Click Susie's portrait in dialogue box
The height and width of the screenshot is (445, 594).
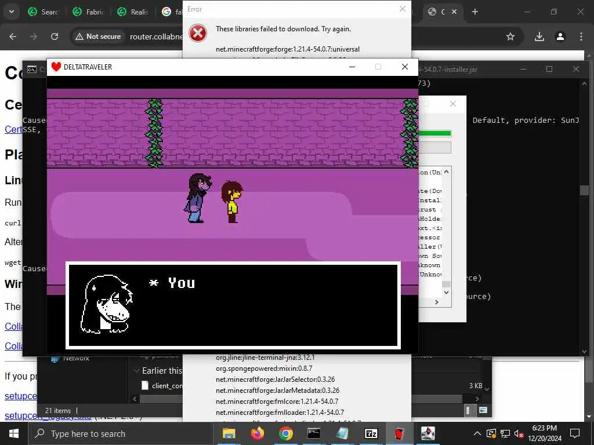point(107,304)
